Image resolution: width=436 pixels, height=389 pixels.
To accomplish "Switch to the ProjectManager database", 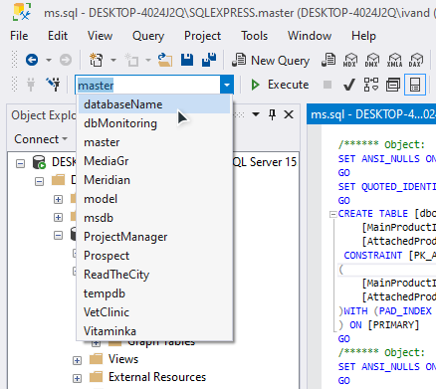I will (153, 237).
